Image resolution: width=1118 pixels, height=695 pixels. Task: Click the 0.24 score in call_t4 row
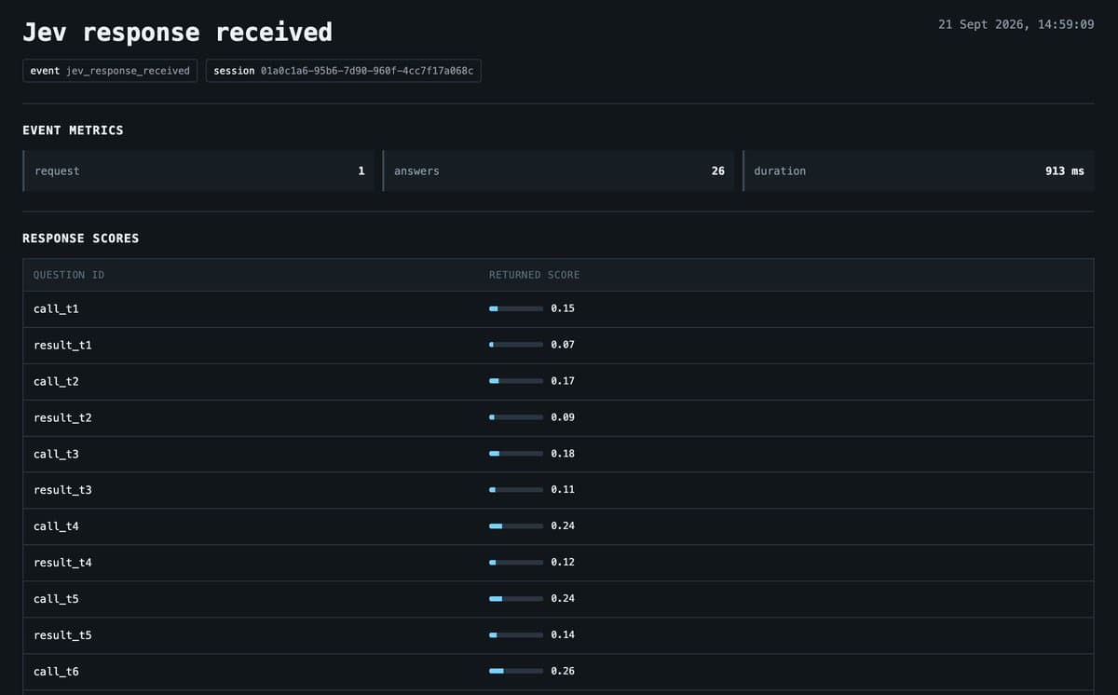pyautogui.click(x=563, y=526)
